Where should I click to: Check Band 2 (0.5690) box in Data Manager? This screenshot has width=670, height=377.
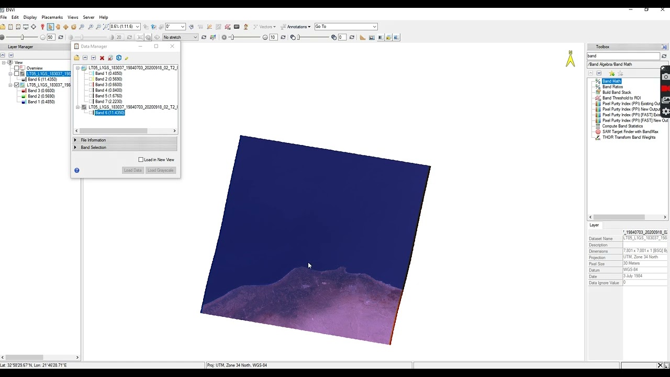[91, 79]
